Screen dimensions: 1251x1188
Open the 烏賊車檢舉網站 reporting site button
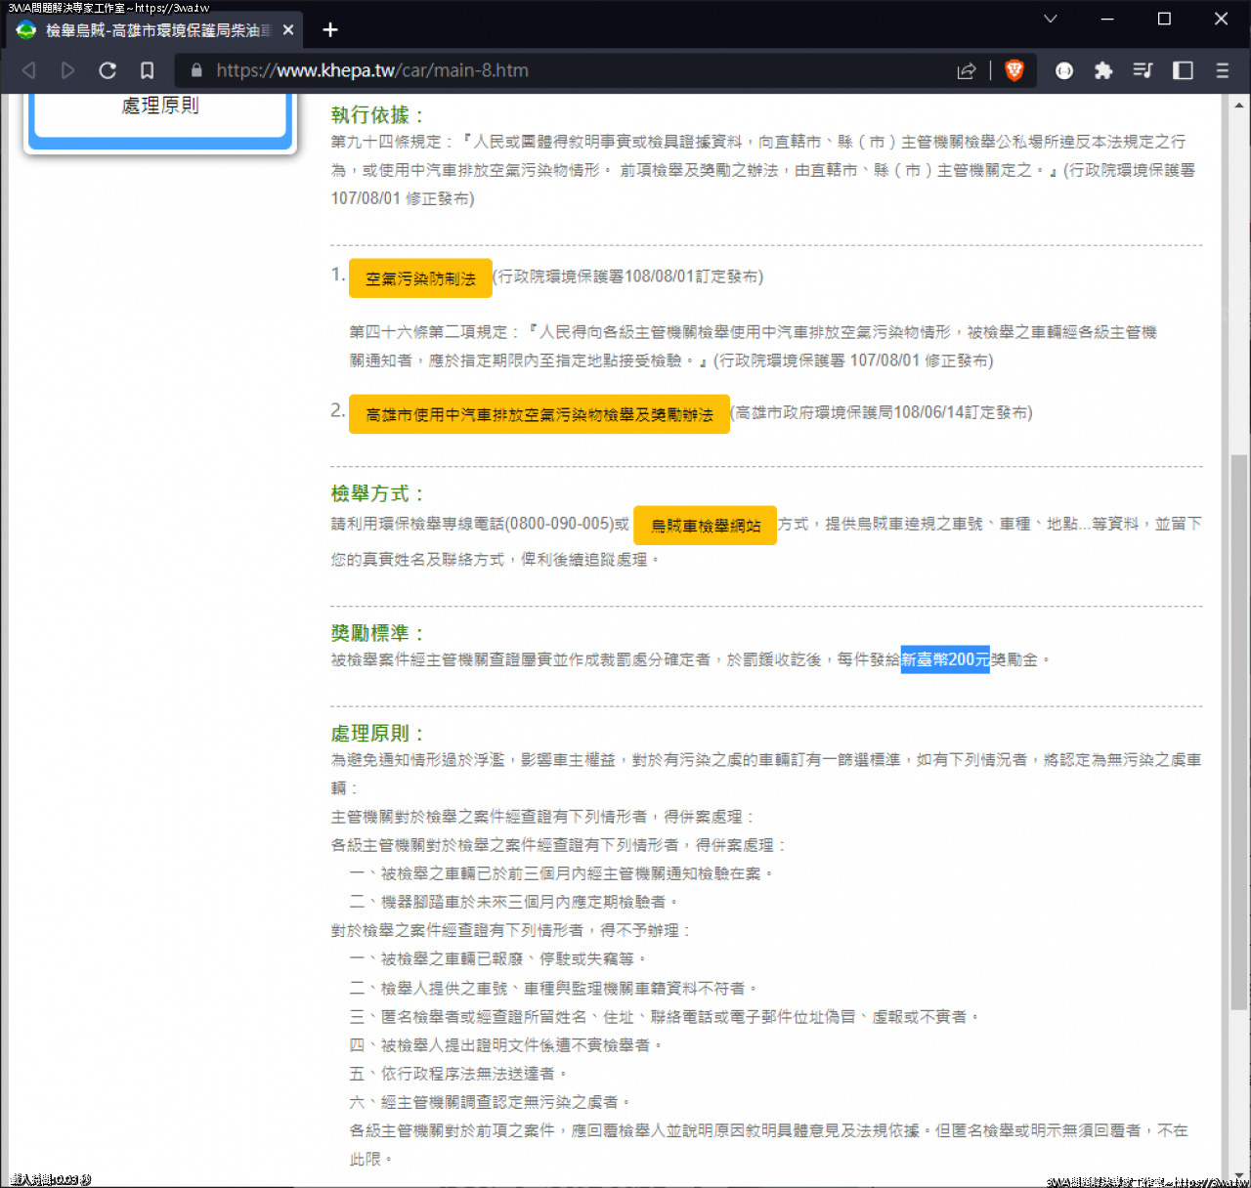[705, 525]
